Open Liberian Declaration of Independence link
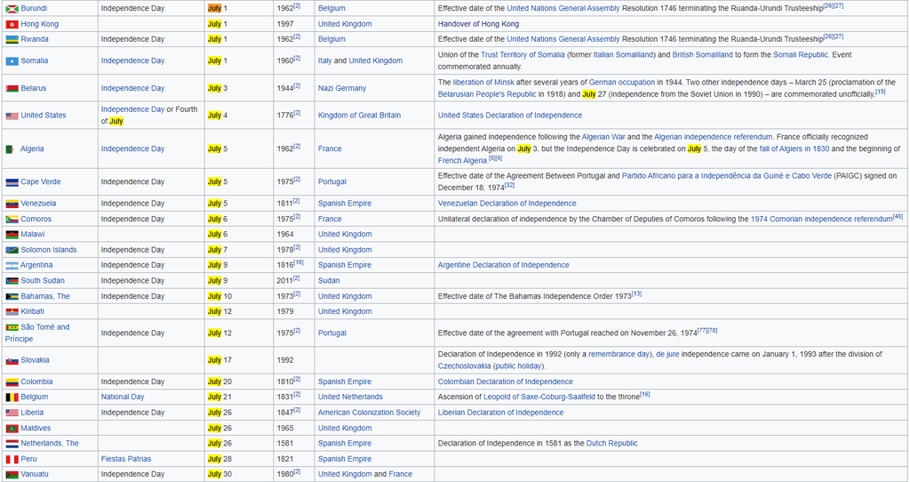 click(x=500, y=413)
